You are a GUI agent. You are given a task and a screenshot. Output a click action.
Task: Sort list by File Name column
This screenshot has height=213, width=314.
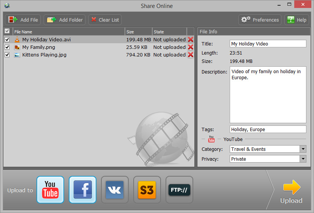[68, 32]
